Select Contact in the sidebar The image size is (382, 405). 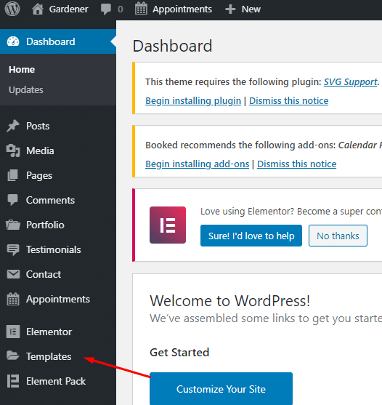pos(44,274)
